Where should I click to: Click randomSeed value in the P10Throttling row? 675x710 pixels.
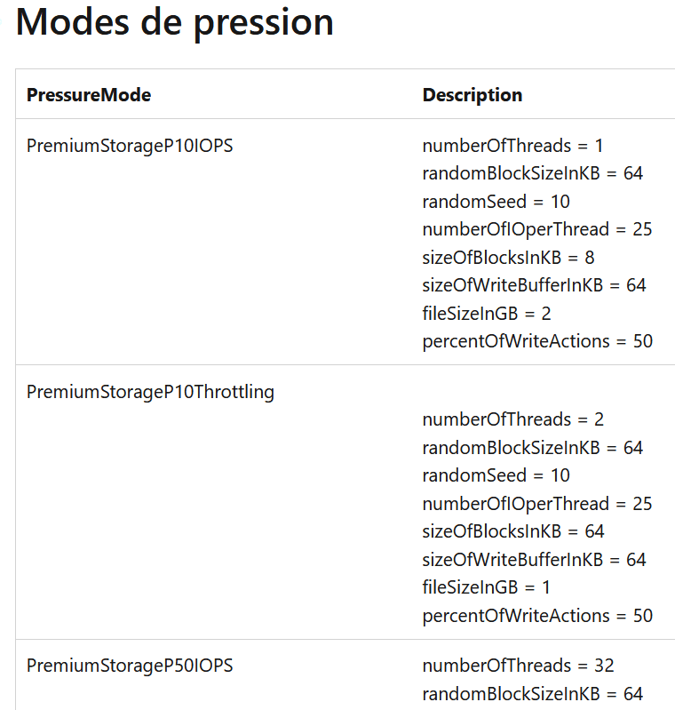tap(560, 475)
